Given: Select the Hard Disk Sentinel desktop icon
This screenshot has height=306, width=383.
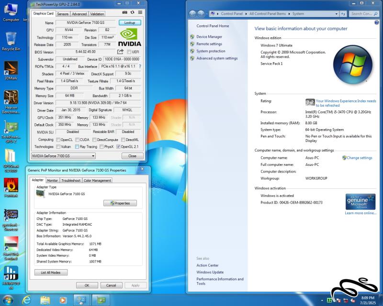Looking at the screenshot, I should 11,249.
